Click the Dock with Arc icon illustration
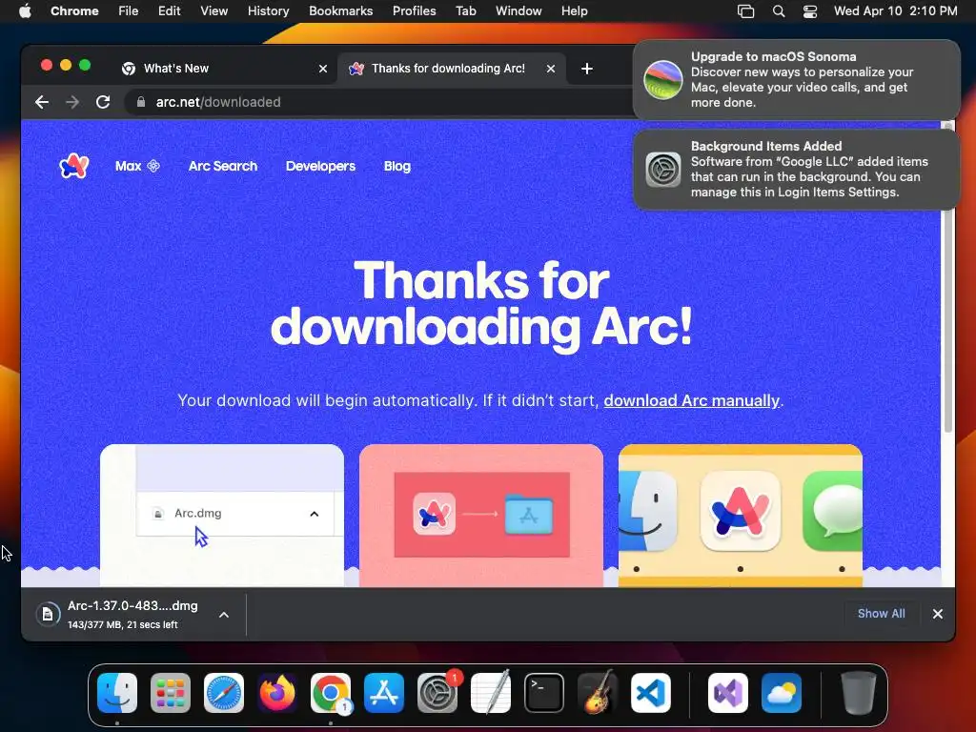The height and width of the screenshot is (732, 976). pyautogui.click(x=740, y=516)
